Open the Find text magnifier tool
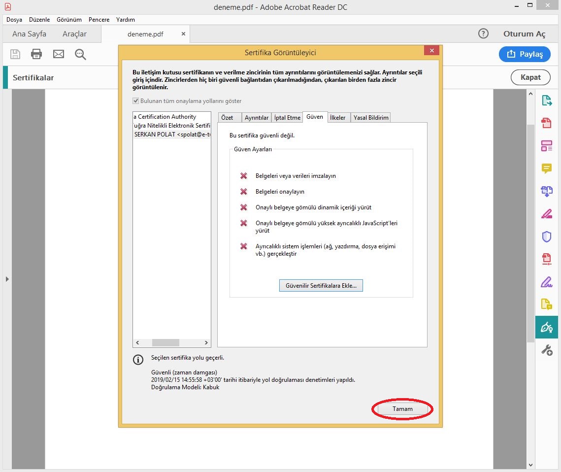 (80, 54)
